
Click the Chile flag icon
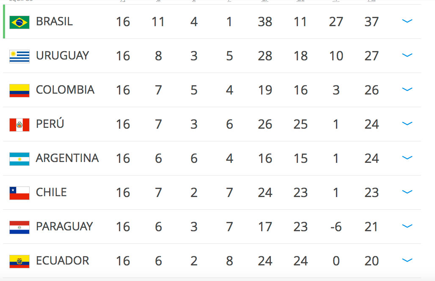pyautogui.click(x=19, y=193)
